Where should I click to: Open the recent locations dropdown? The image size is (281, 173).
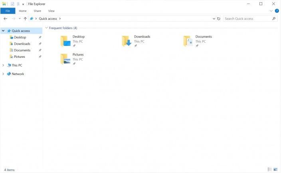20,19
